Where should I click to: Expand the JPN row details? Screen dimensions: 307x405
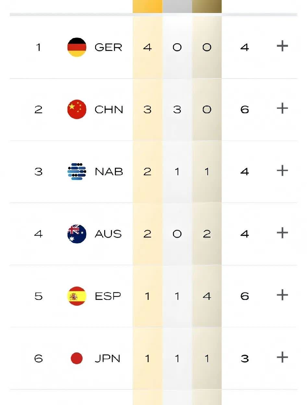(x=282, y=358)
